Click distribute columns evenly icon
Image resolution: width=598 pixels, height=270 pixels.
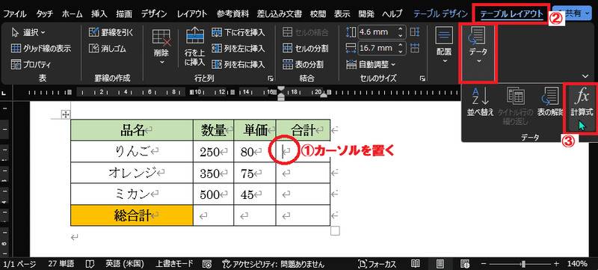[415, 48]
